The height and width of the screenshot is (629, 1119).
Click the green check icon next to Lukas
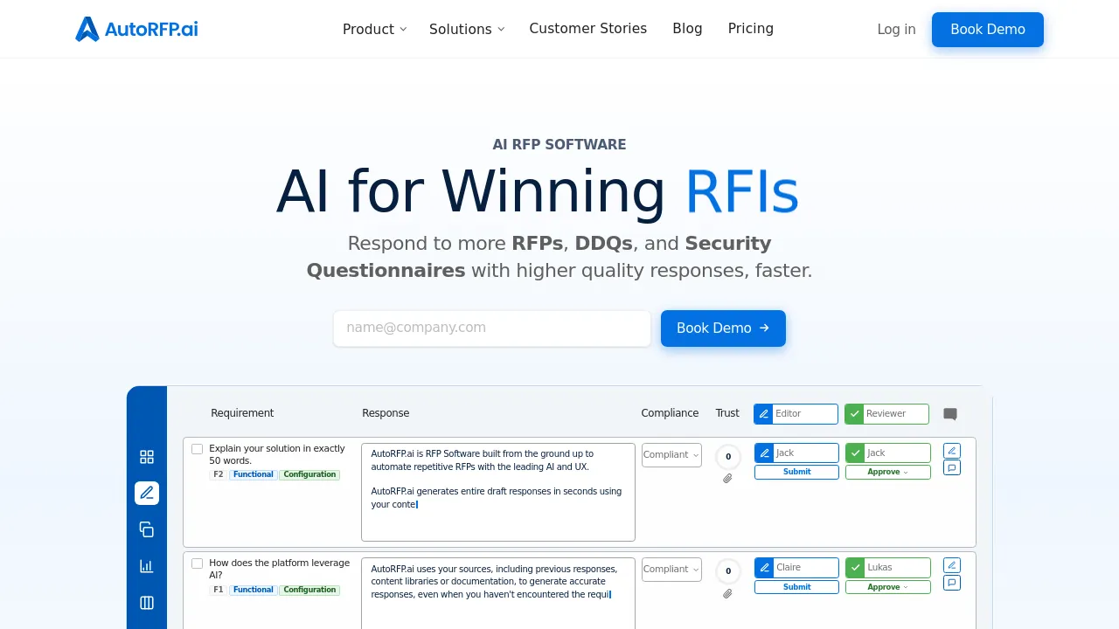point(855,568)
